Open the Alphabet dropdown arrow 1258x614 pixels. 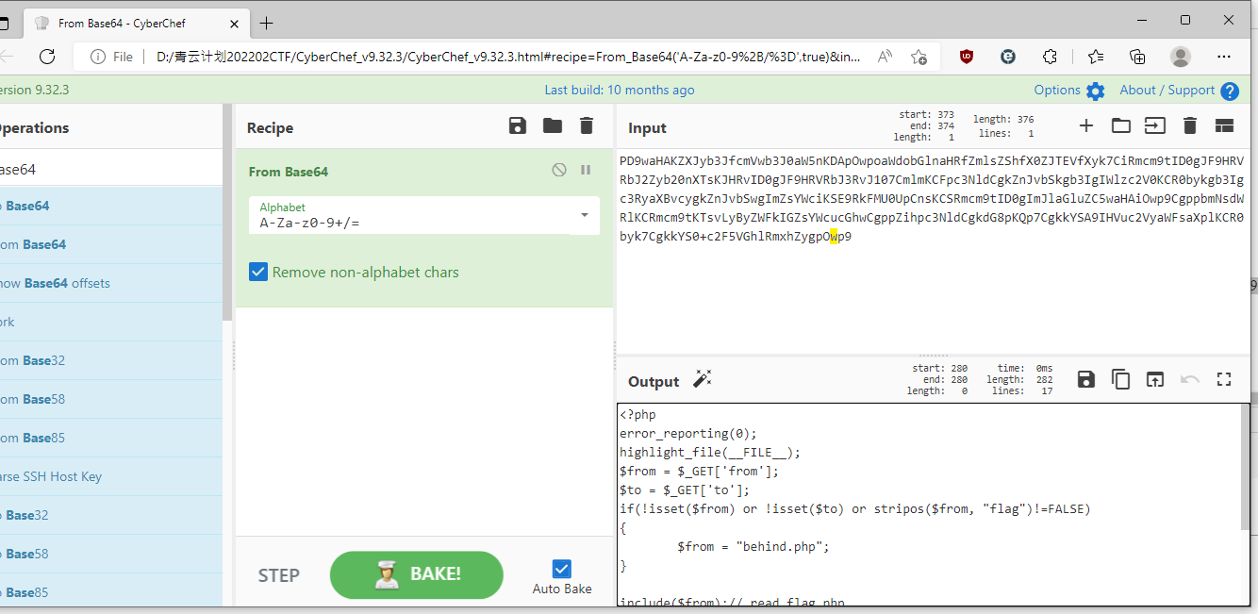pyautogui.click(x=585, y=215)
